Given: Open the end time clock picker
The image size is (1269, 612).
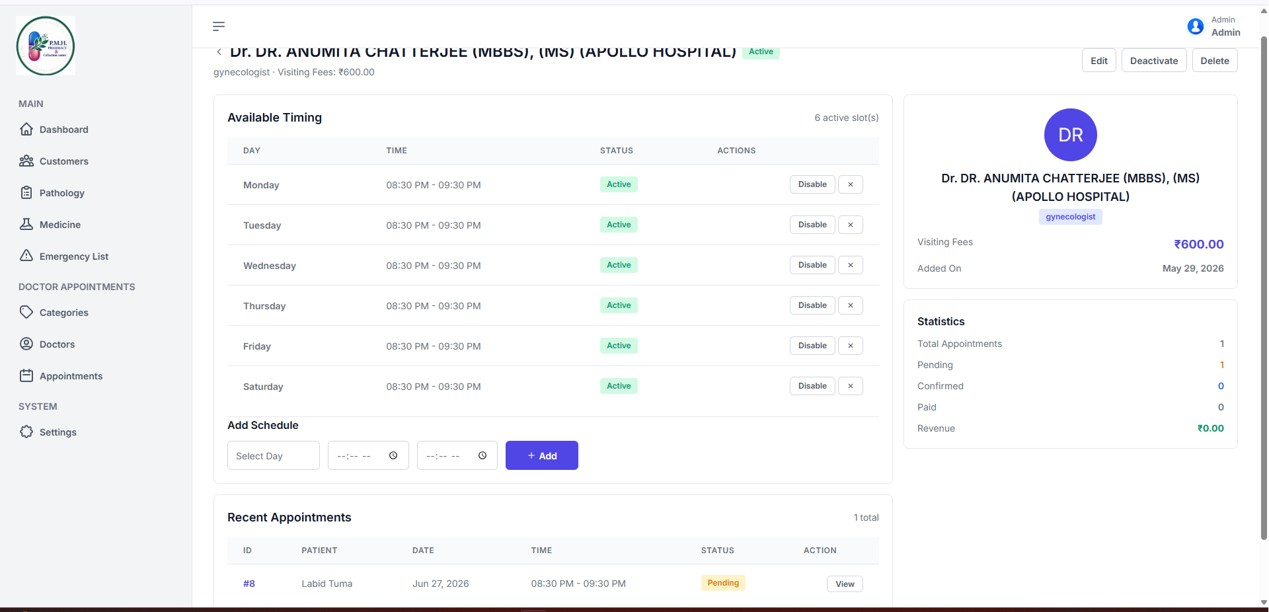Looking at the screenshot, I should click(x=482, y=455).
